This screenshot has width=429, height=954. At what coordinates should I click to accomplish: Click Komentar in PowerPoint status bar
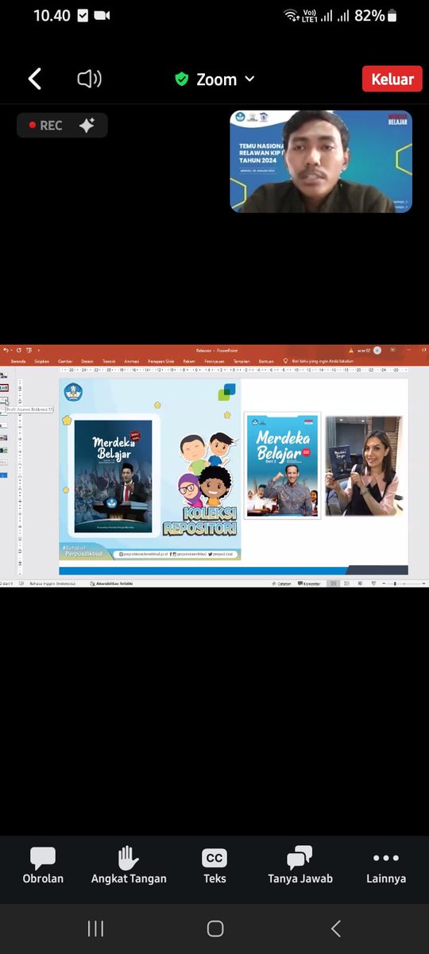(x=310, y=584)
